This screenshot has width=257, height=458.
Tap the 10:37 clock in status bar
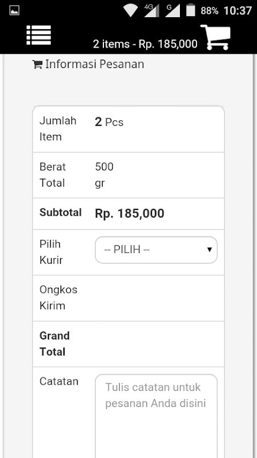(x=238, y=11)
